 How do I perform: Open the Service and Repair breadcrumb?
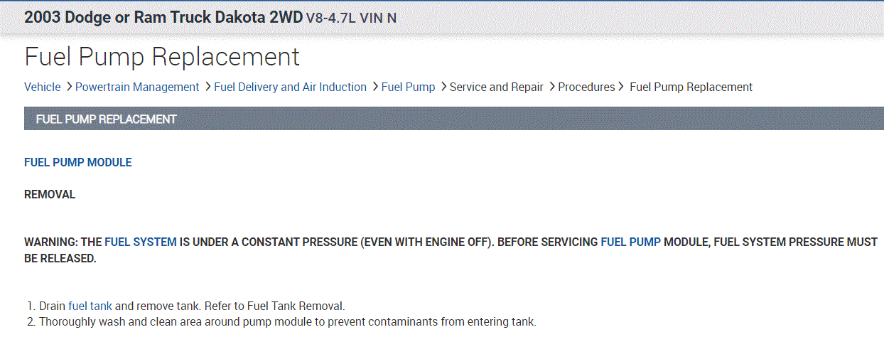[496, 87]
